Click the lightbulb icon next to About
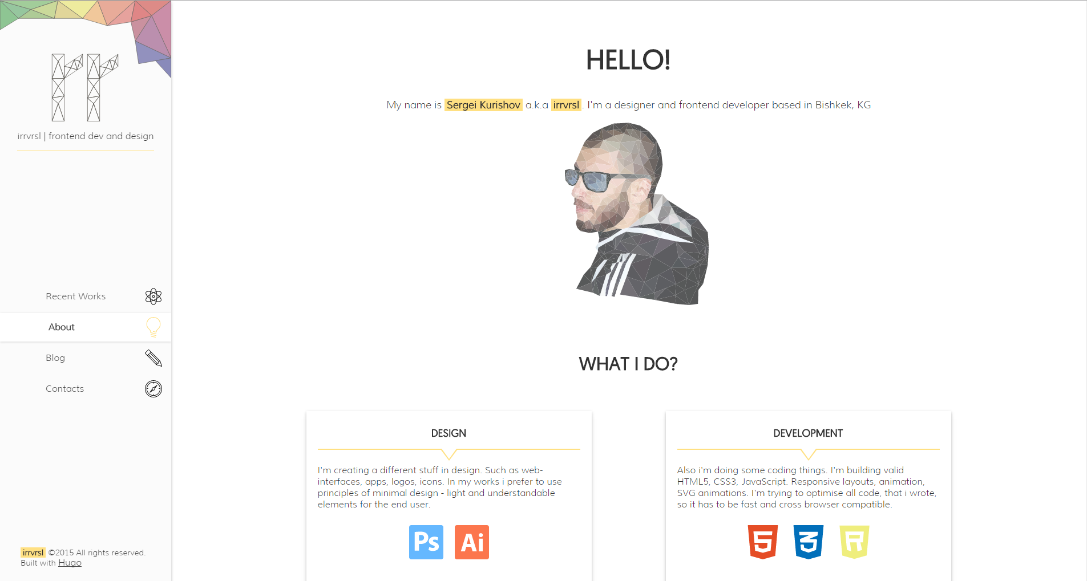The width and height of the screenshot is (1087, 581). pos(153,327)
